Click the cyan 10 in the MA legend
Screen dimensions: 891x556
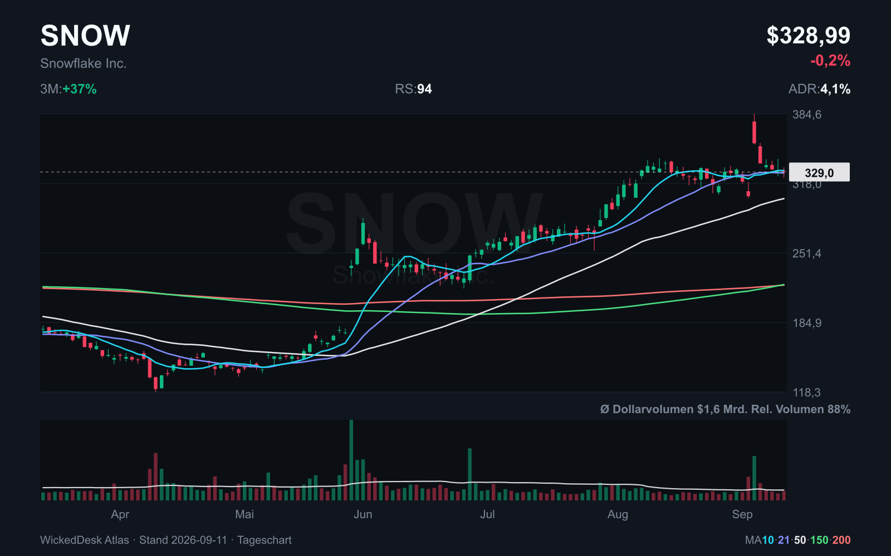(x=768, y=540)
